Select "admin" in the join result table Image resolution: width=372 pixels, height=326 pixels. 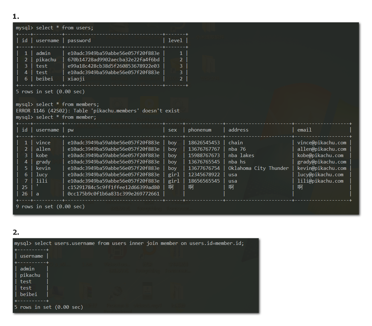[27, 269]
